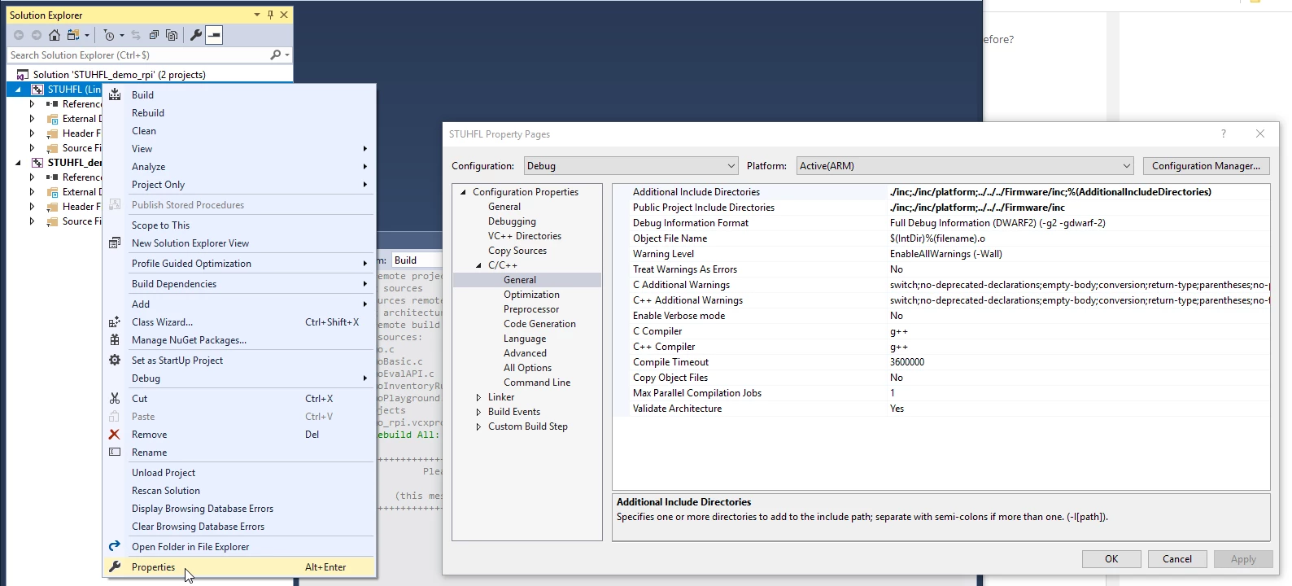Screen dimensions: 1292x586
Task: Click the scissors Cut icon
Action: coord(115,399)
